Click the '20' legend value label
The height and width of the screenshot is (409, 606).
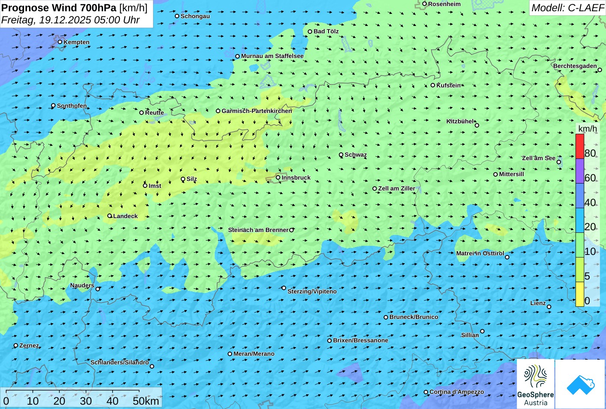tap(590, 227)
